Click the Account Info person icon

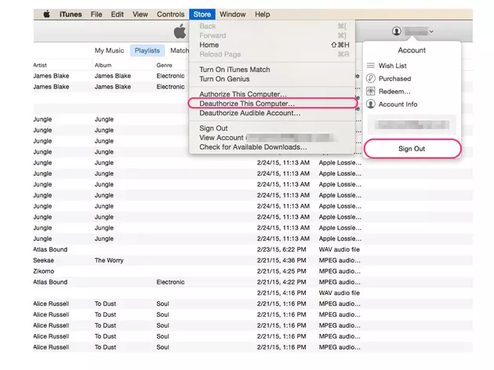371,103
